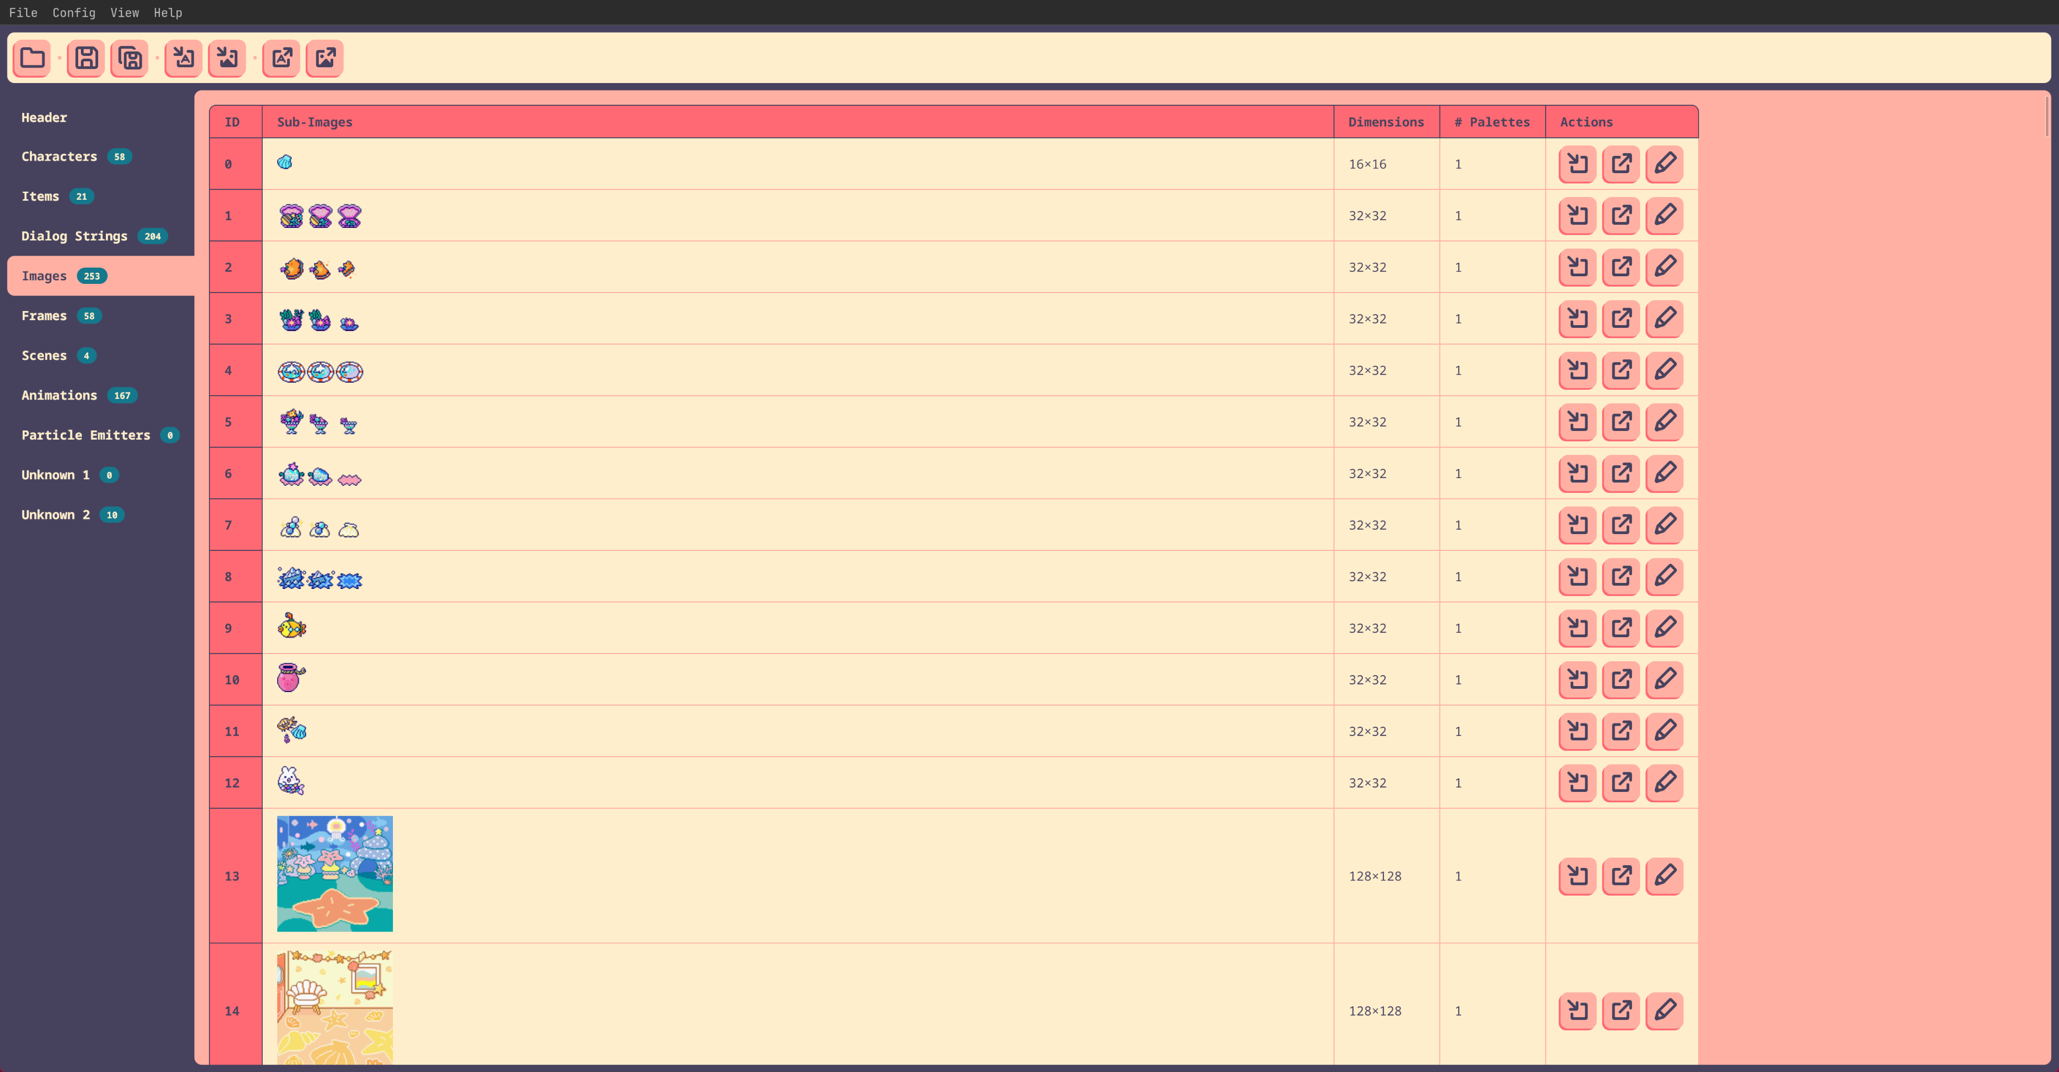This screenshot has height=1072, width=2059.
Task: Export the row 1 image
Action: coord(1621,216)
